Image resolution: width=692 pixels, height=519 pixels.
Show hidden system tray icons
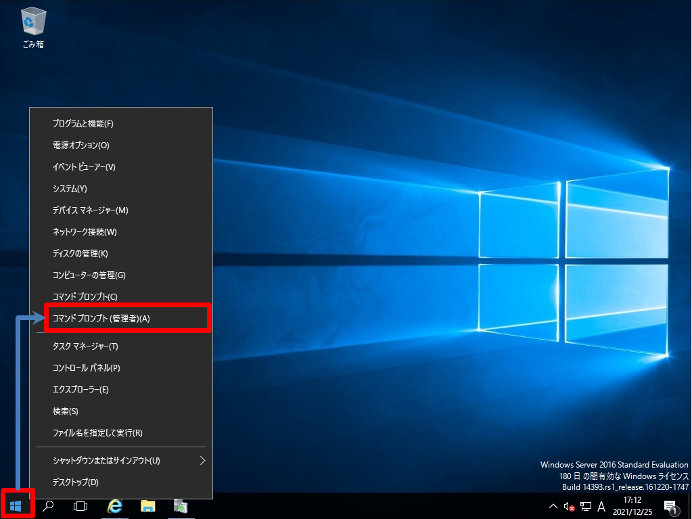pyautogui.click(x=553, y=506)
